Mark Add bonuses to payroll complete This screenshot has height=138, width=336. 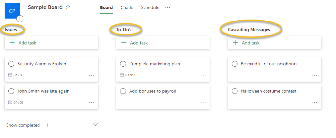point(123,91)
